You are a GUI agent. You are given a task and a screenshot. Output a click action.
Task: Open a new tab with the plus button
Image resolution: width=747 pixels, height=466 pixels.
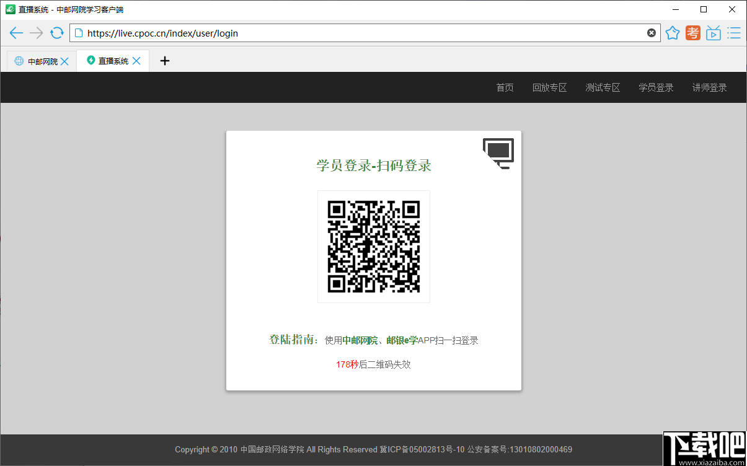coord(165,61)
